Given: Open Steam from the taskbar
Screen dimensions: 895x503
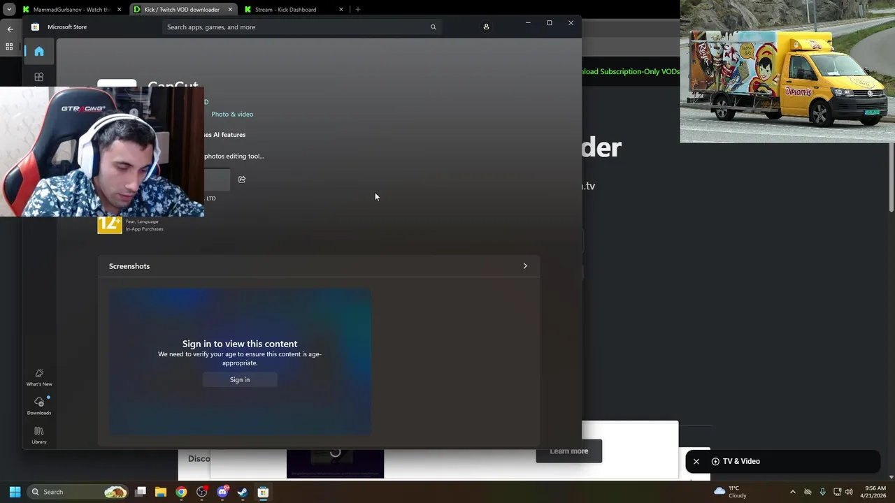Looking at the screenshot, I should coord(243,492).
